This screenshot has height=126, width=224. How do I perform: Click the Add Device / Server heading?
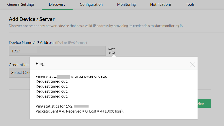[x=32, y=19]
